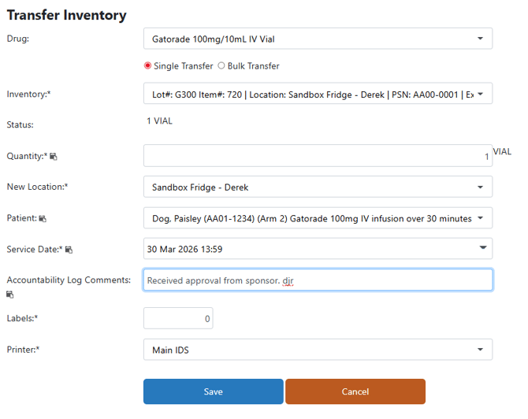Click the icon next to Service Date label
The height and width of the screenshot is (419, 528).
pyautogui.click(x=69, y=250)
